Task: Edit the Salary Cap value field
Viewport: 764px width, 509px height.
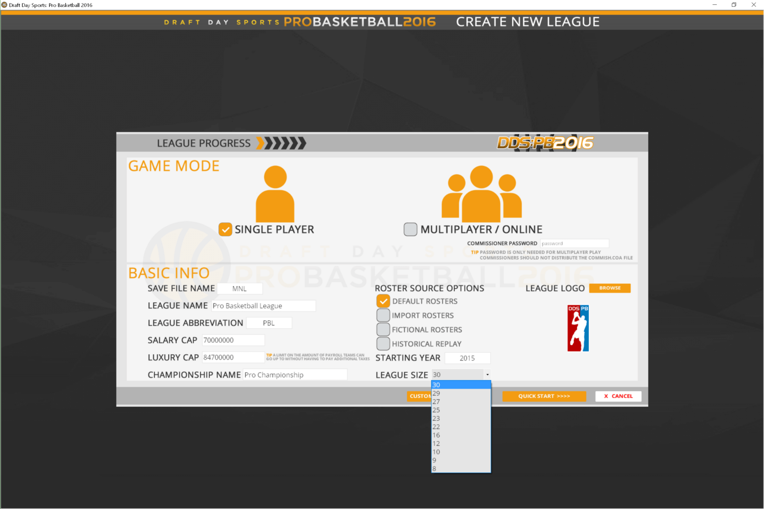Action: point(233,340)
